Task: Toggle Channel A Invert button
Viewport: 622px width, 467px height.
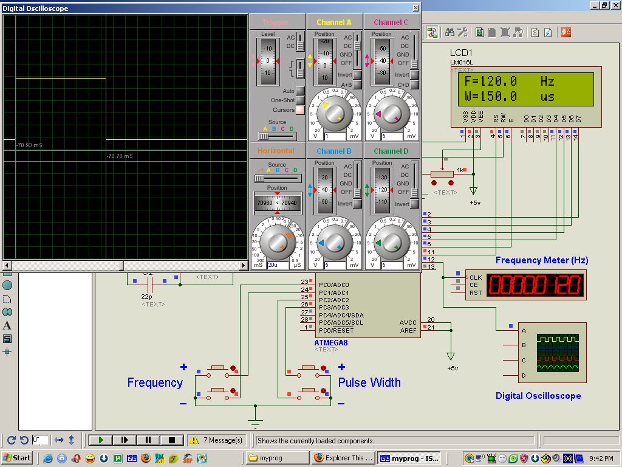Action: pos(358,75)
